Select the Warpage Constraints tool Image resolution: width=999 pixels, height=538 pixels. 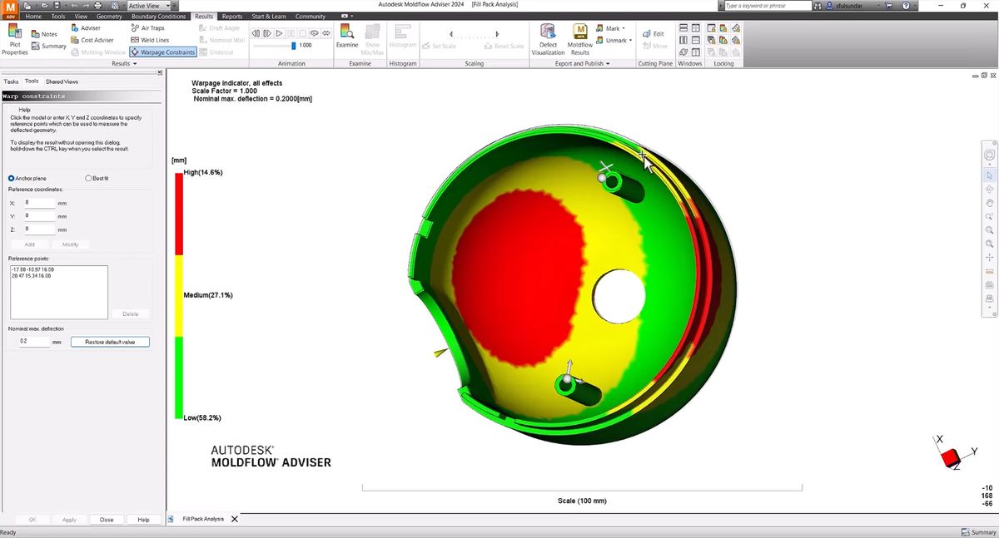[163, 52]
